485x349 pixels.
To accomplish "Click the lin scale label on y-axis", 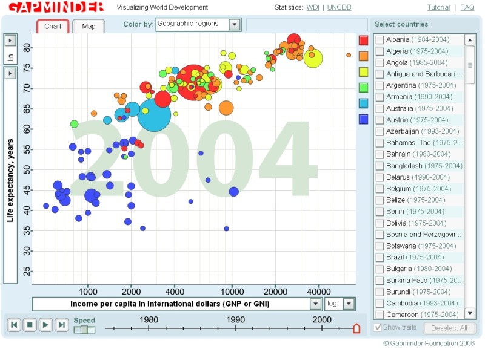I will (x=10, y=57).
